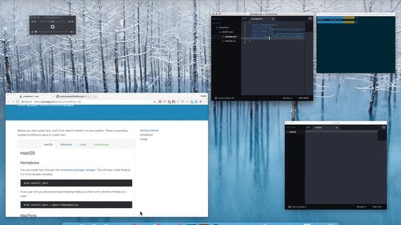This screenshot has height=225, width=401.
Task: Toggle sidebar icon in untitled window status bar
Action: [289, 207]
